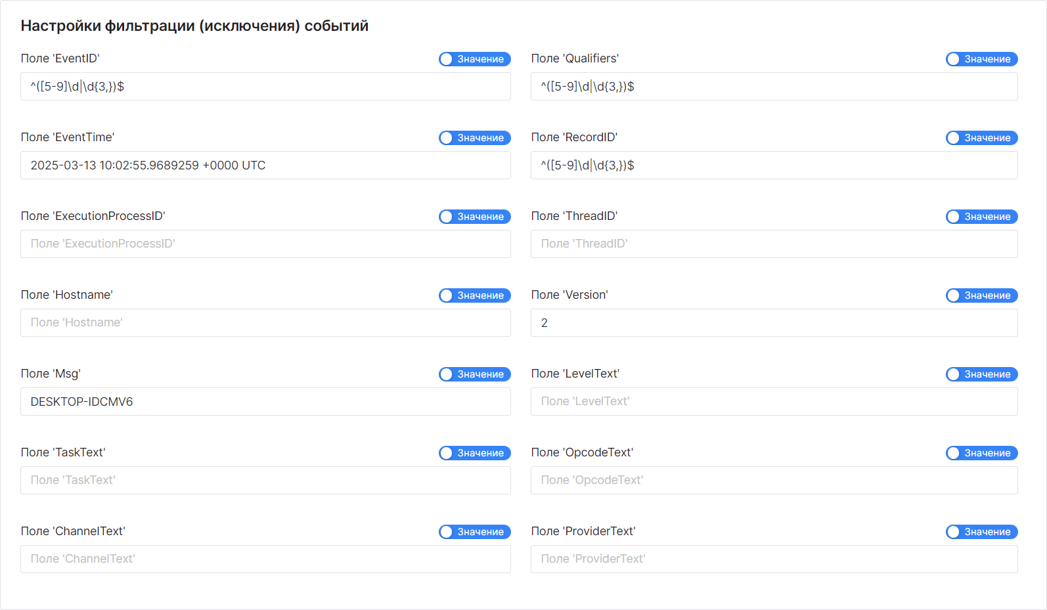Viewport: 1047px width, 610px height.
Task: Toggle the 'Значение' switch for EventTime field
Action: click(x=474, y=138)
